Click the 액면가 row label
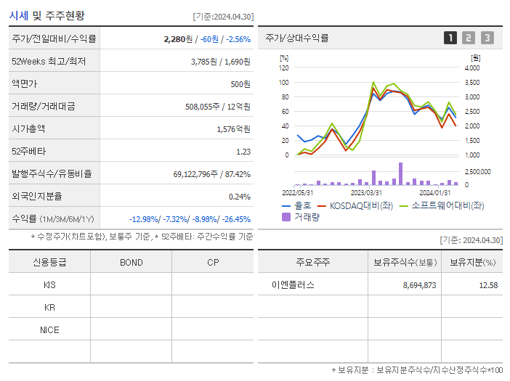Viewport: 510px width, 381px height. [25, 83]
